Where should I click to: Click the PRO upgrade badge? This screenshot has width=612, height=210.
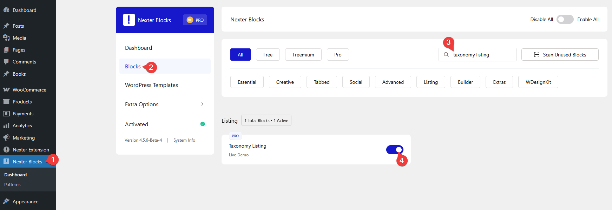tap(195, 20)
